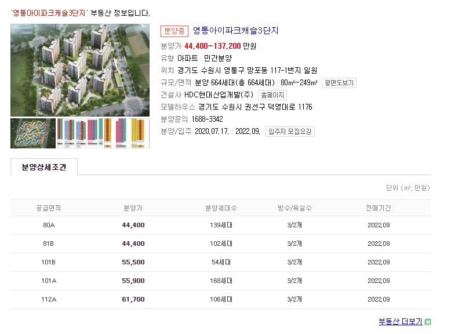Screen dimensions: 451x334
Task: Click the 공급면적 column header
Action: pos(48,208)
